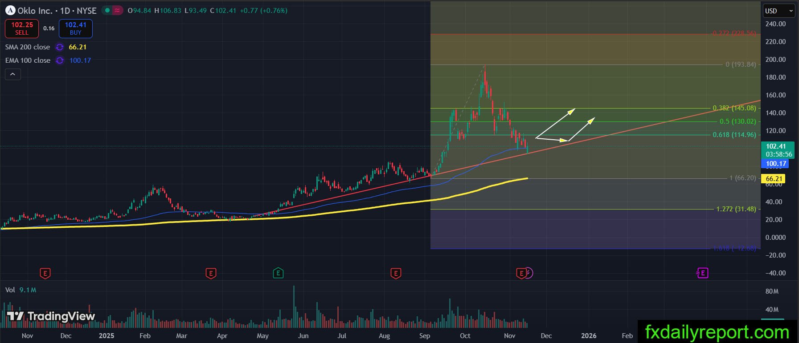
Task: Click the 240.00 price scale tick
Action: pos(776,24)
